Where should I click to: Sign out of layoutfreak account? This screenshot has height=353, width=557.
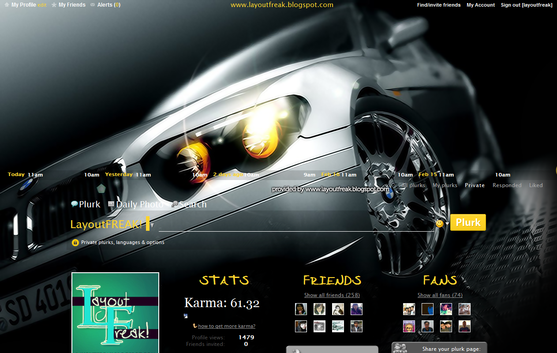pyautogui.click(x=527, y=5)
